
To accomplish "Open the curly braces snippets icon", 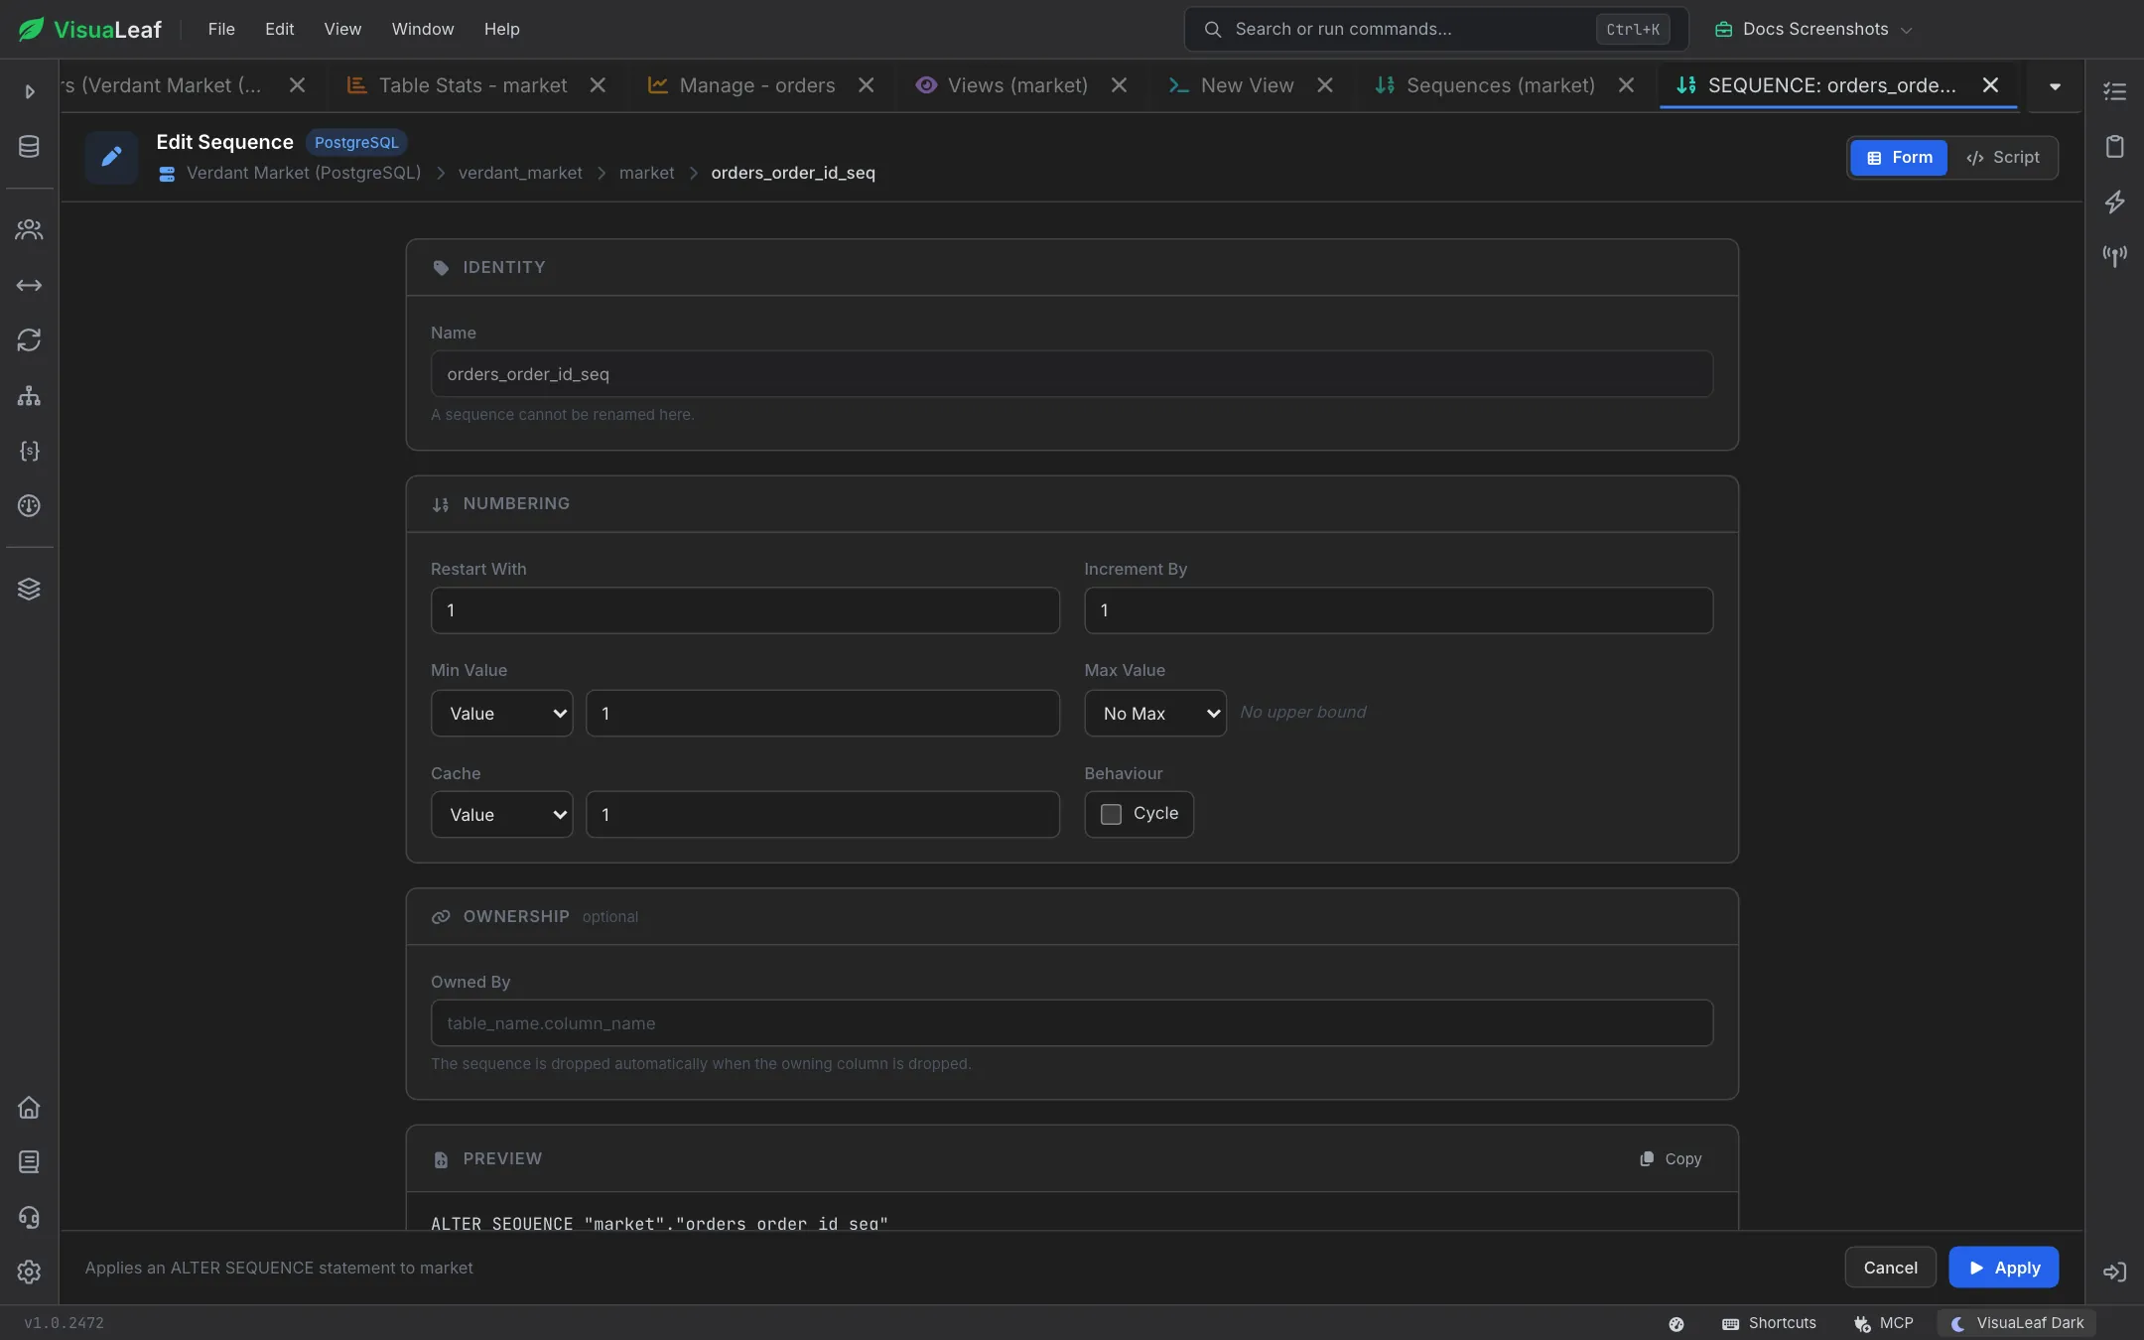I will (29, 451).
